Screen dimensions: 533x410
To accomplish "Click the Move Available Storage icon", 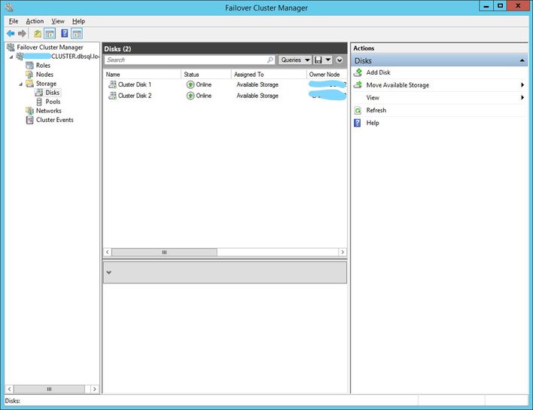I will 358,85.
